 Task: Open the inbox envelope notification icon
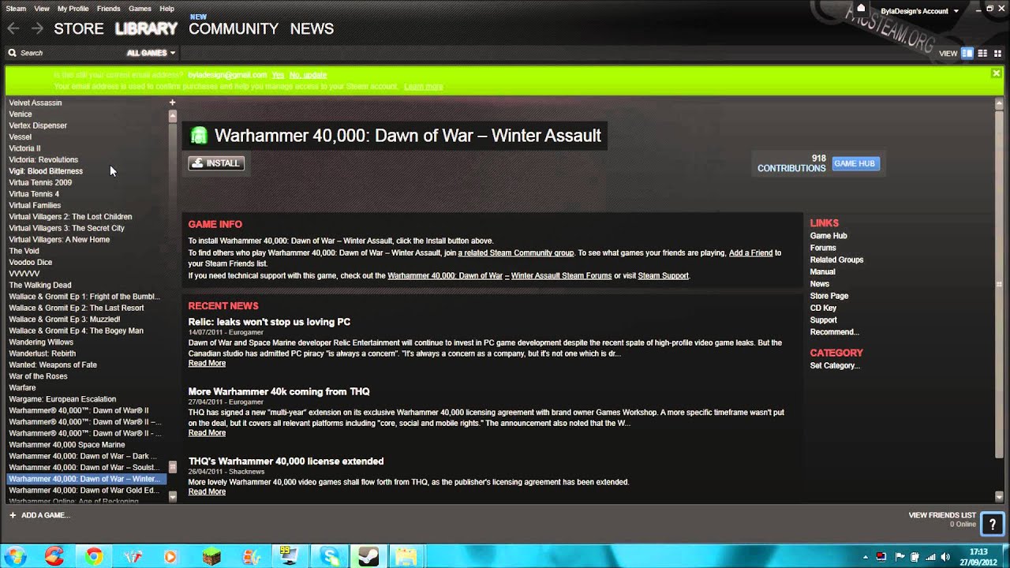click(x=861, y=9)
